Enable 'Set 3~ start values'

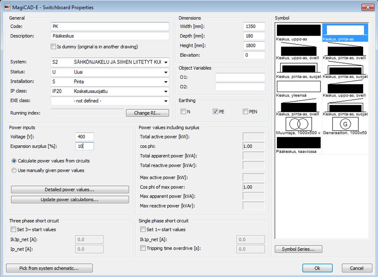point(13,229)
